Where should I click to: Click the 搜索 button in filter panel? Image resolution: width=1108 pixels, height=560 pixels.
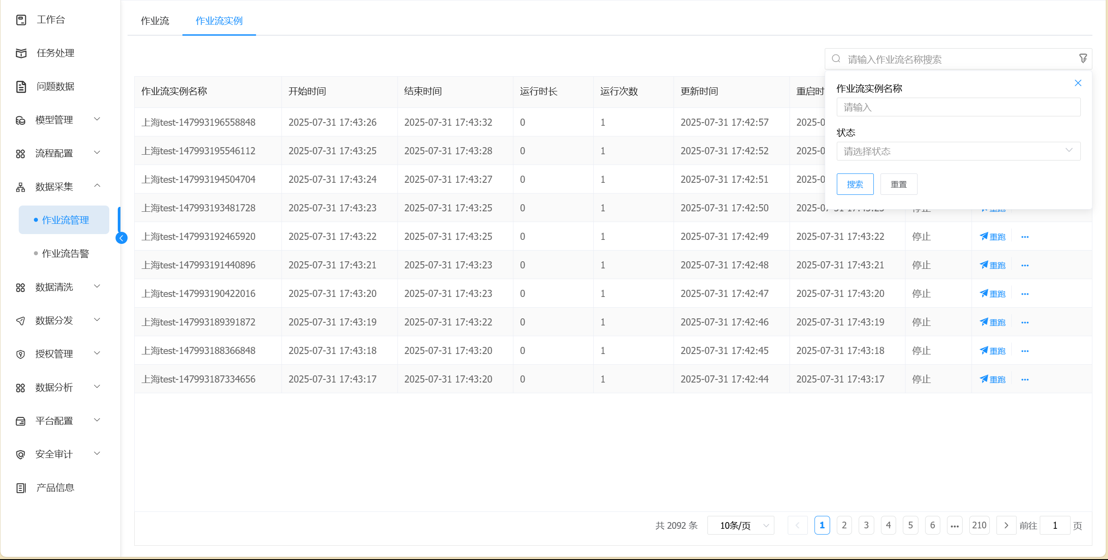855,184
